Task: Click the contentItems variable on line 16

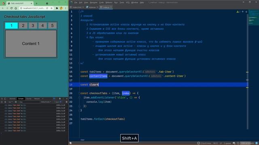Action: pyautogui.click(x=98, y=76)
